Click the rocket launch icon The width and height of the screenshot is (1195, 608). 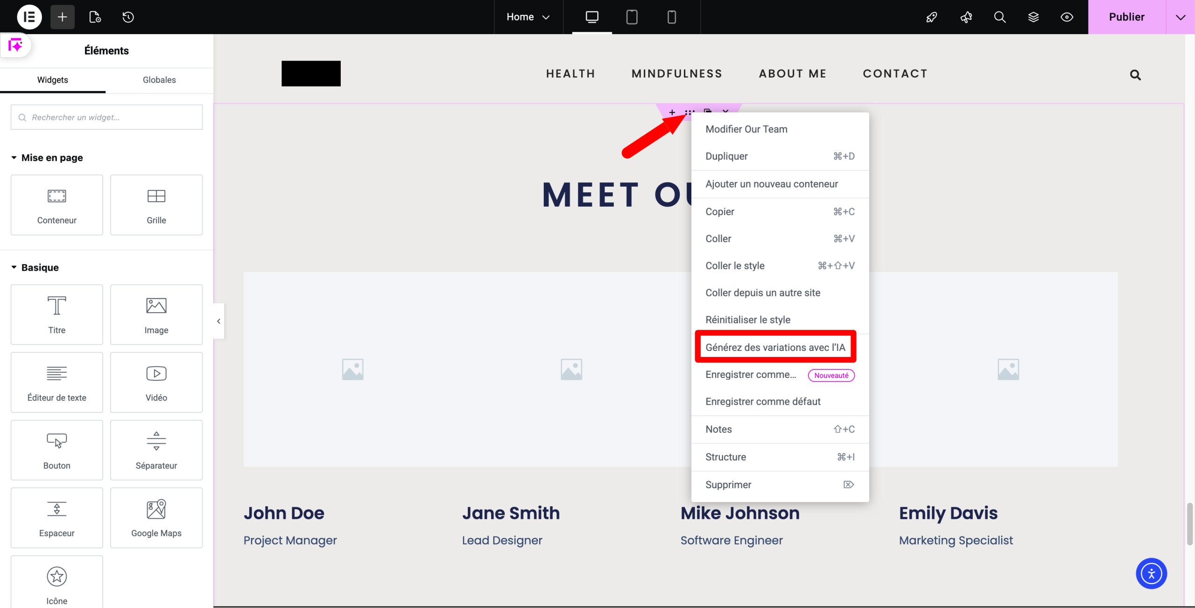[x=932, y=17]
